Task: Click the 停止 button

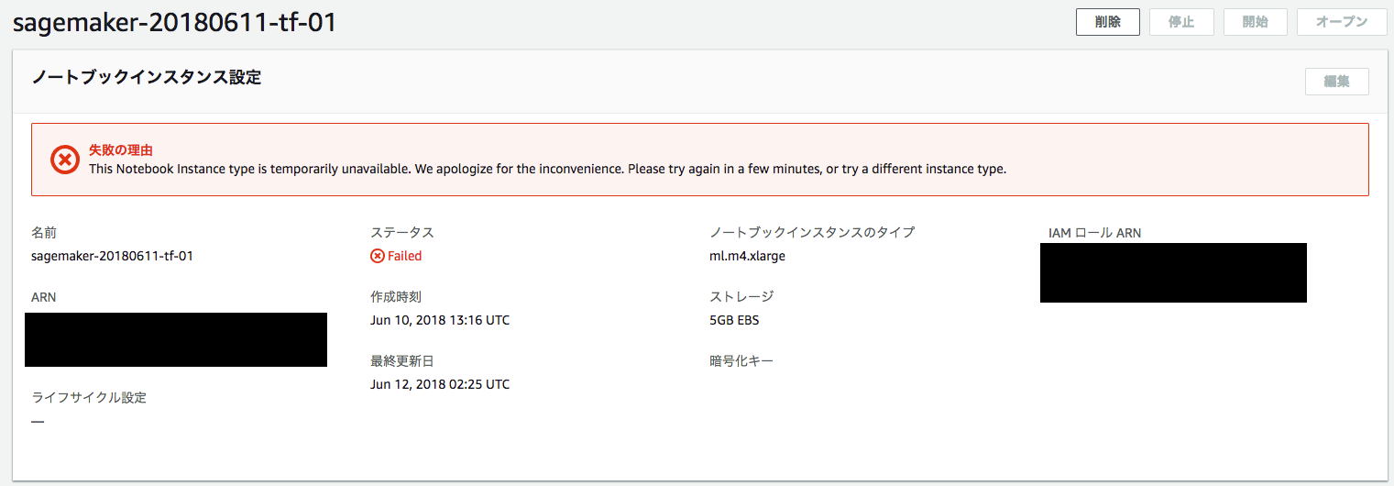Action: pos(1181,22)
